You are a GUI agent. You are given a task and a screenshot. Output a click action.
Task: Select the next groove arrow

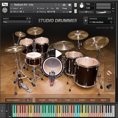111,19
